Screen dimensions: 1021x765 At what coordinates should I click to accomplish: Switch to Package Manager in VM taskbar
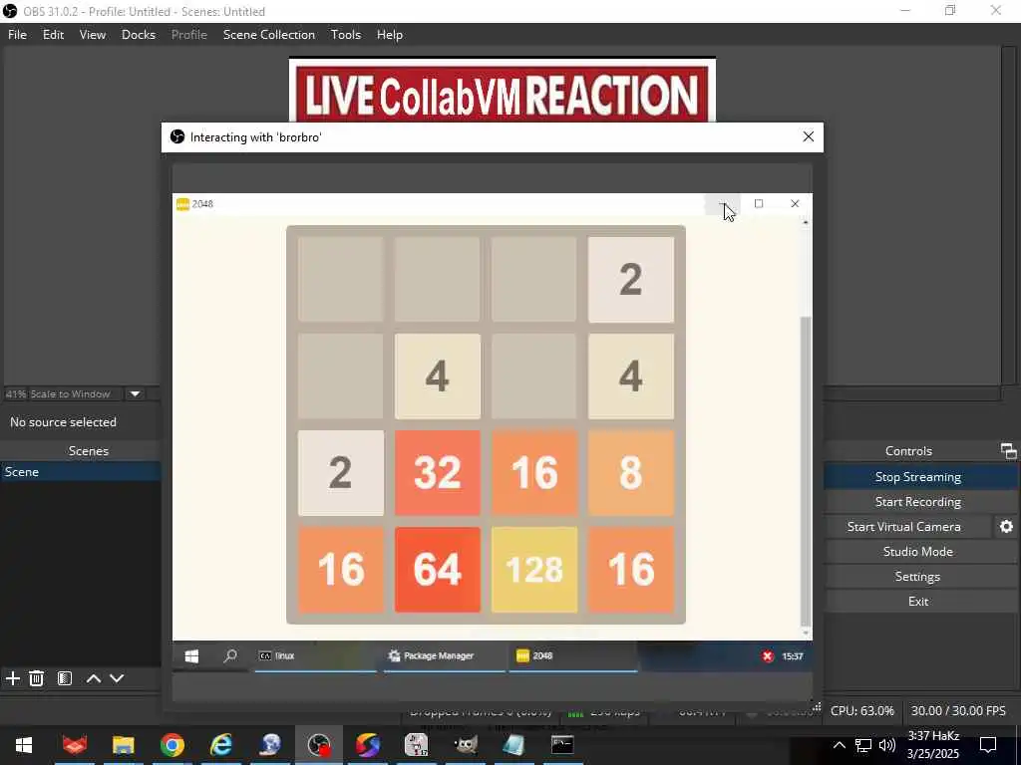(x=444, y=656)
